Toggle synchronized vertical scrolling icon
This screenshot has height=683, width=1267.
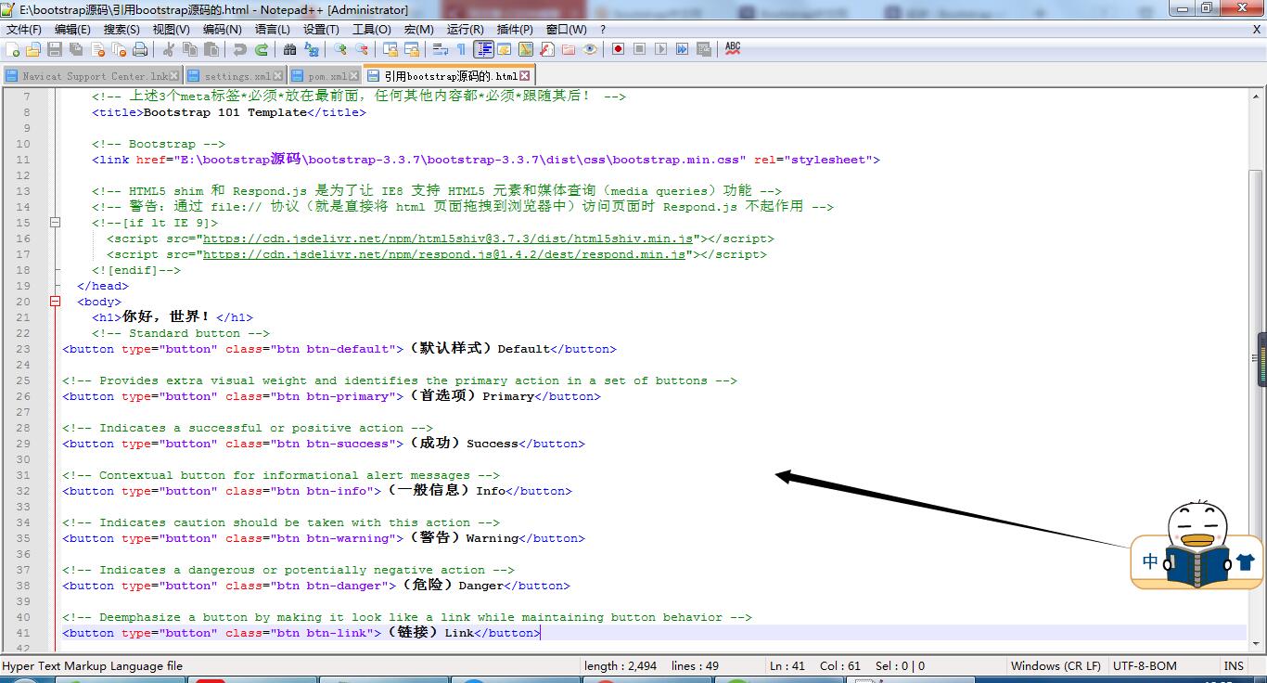coord(390,49)
